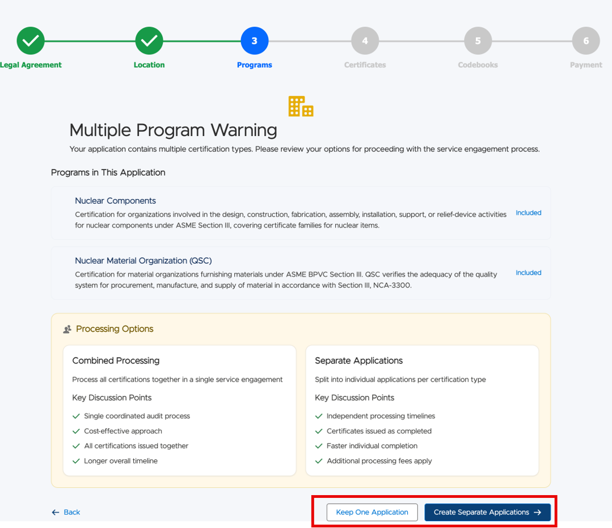Click the checkmark next to All certifications issued together
Viewport: 612px width, 528px height.
coord(76,446)
